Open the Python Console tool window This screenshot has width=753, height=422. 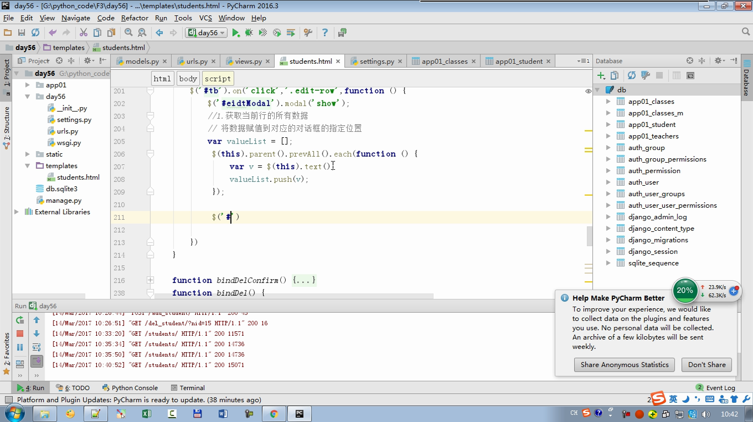tap(130, 388)
